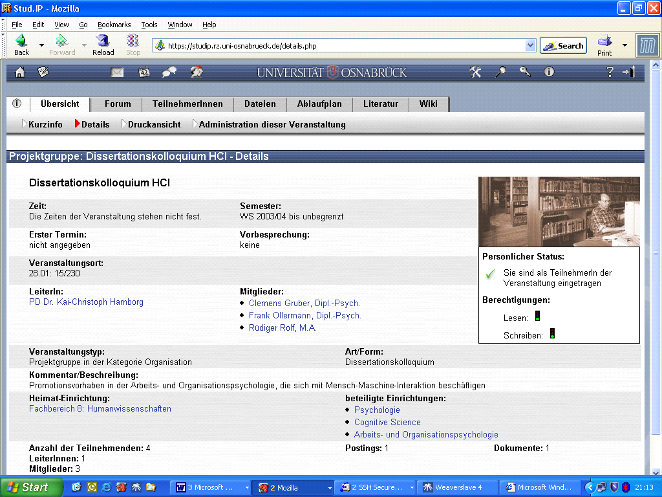Open the Back button history dropdown arrow
This screenshot has width=662, height=497.
(42, 45)
